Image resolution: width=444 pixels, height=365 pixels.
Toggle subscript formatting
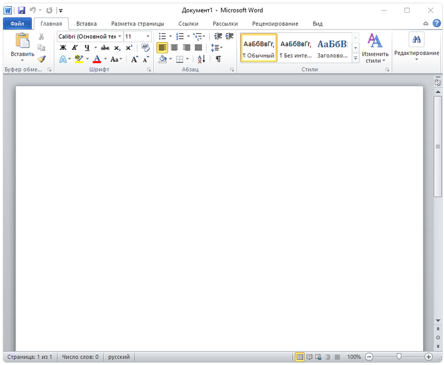tap(117, 48)
